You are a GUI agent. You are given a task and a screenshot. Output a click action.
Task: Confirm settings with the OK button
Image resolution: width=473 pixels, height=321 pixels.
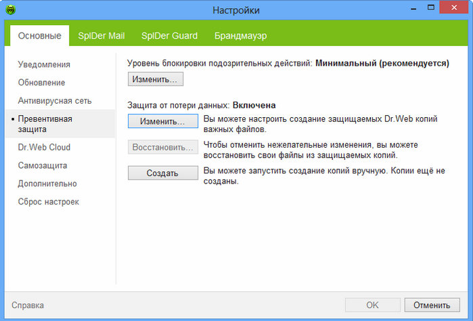pyautogui.click(x=373, y=305)
